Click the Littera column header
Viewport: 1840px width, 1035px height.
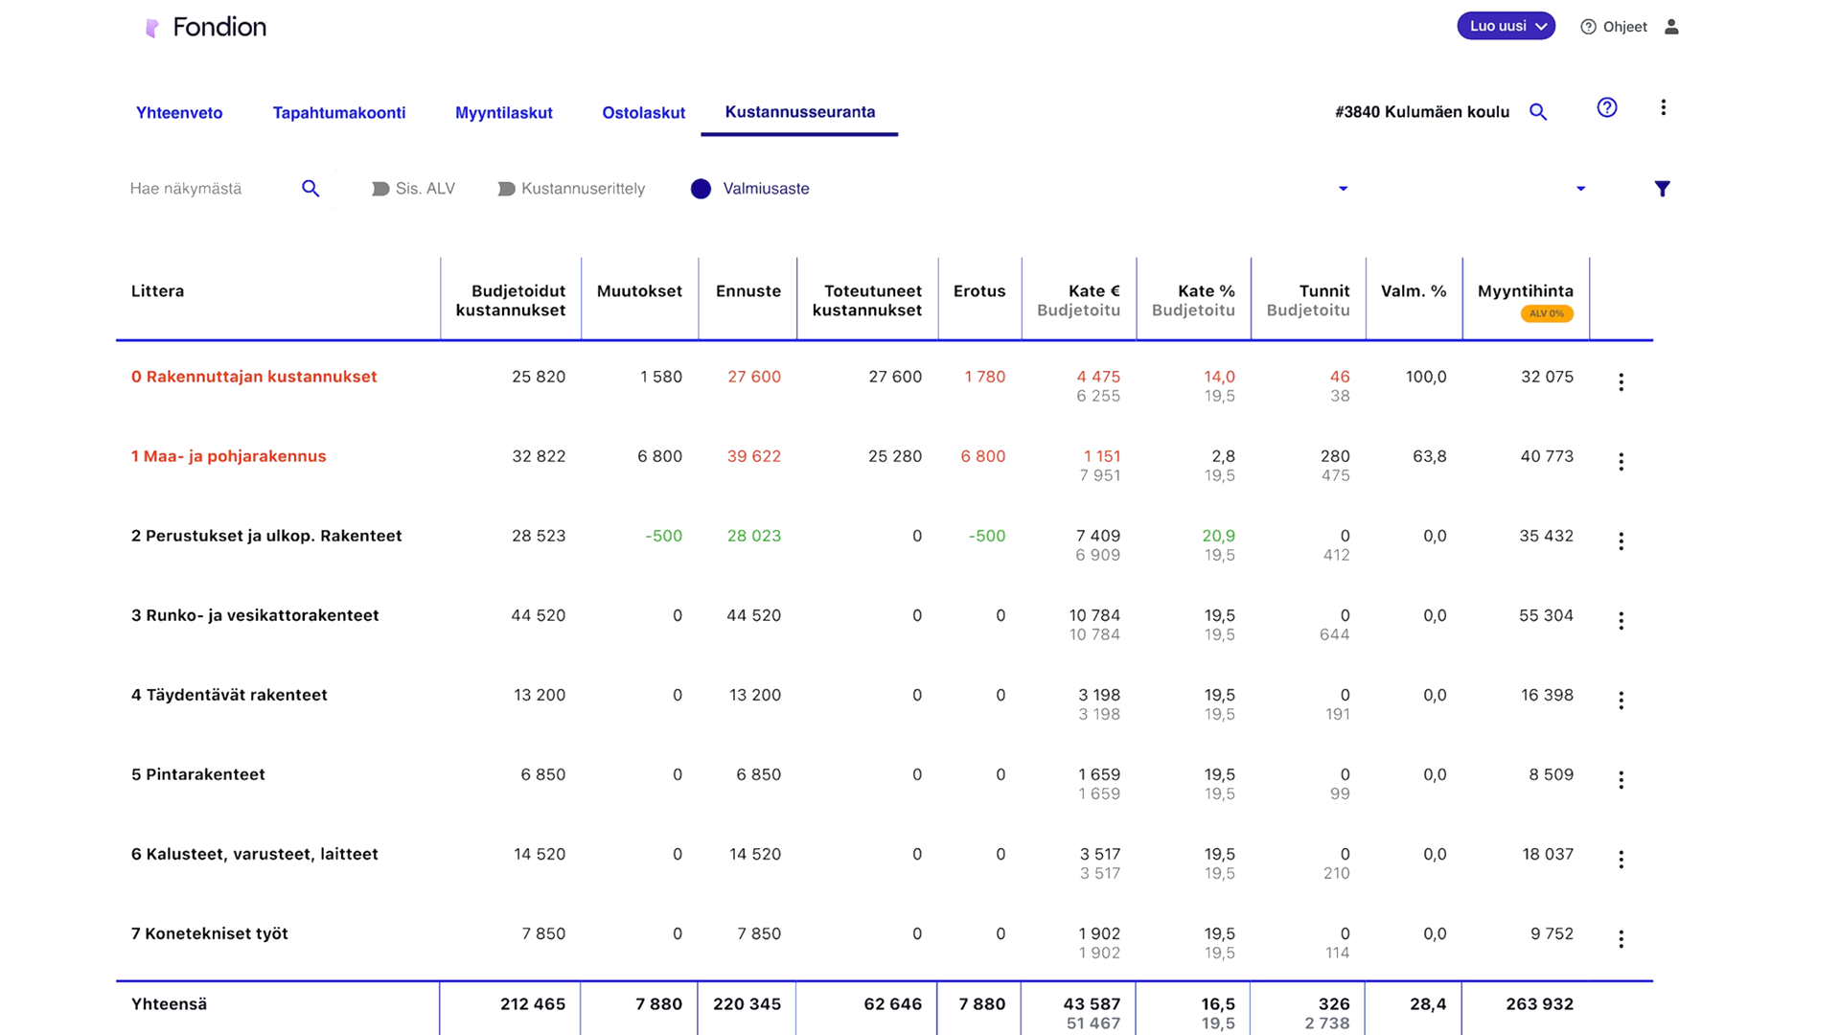click(158, 291)
